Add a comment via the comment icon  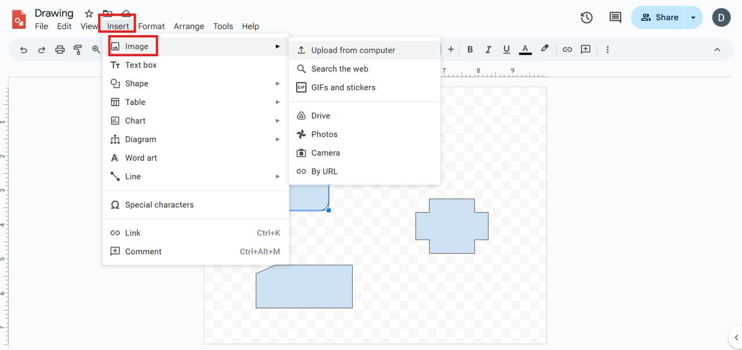pyautogui.click(x=585, y=49)
